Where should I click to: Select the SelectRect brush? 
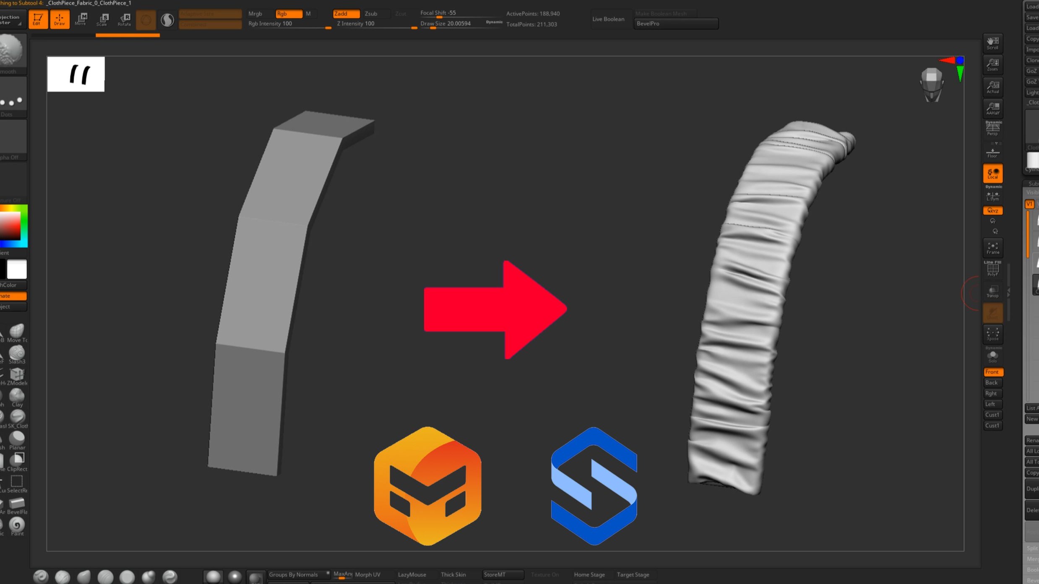click(x=17, y=484)
